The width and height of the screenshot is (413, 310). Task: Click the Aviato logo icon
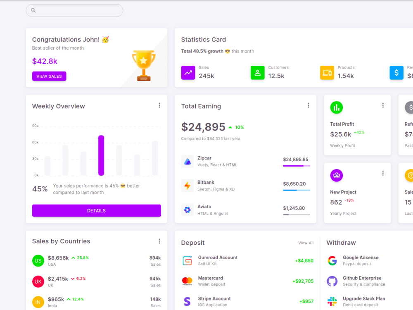(187, 210)
